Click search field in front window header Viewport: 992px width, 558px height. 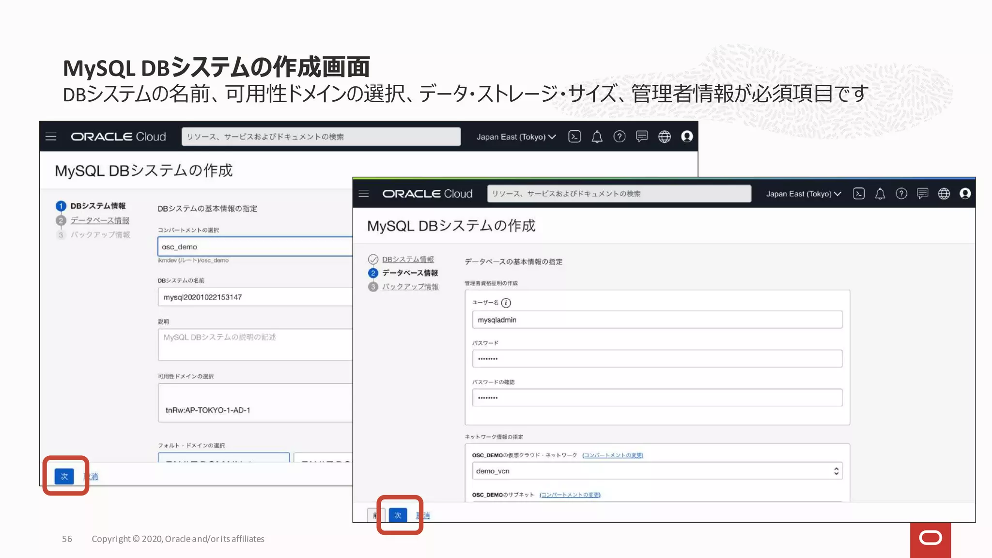(619, 194)
